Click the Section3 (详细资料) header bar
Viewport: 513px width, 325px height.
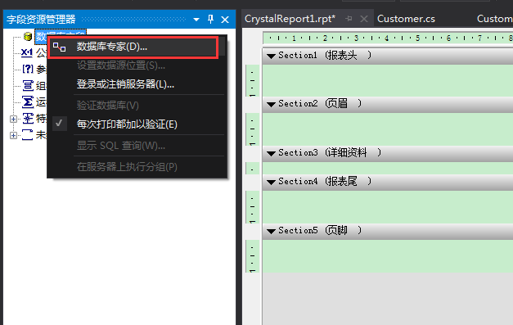point(388,153)
